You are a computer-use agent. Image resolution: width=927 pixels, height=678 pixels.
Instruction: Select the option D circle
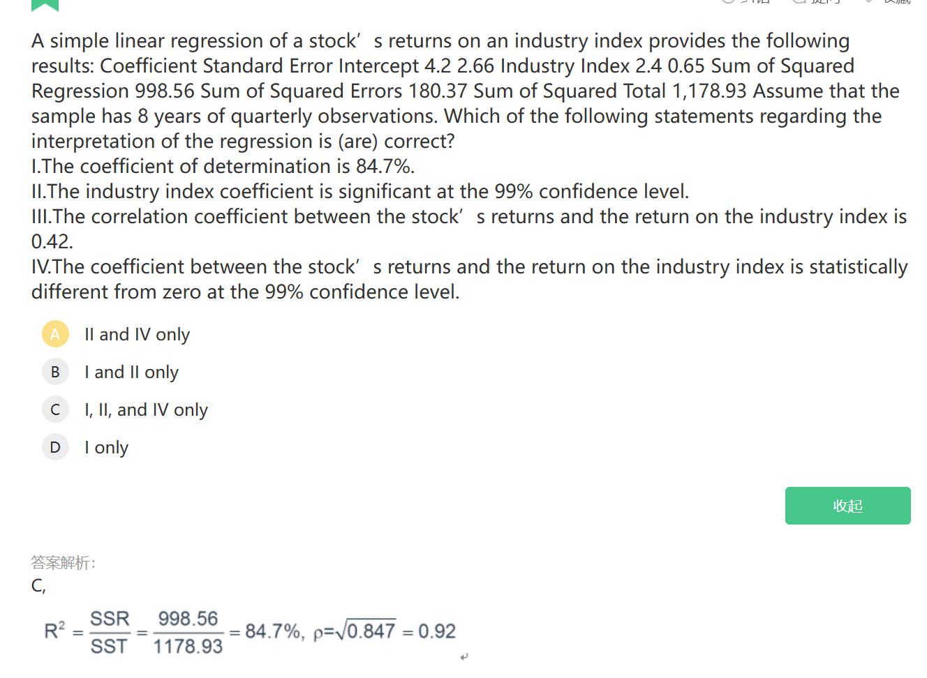55,447
